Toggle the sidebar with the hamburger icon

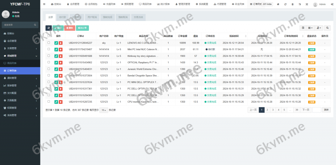coord(44,4)
